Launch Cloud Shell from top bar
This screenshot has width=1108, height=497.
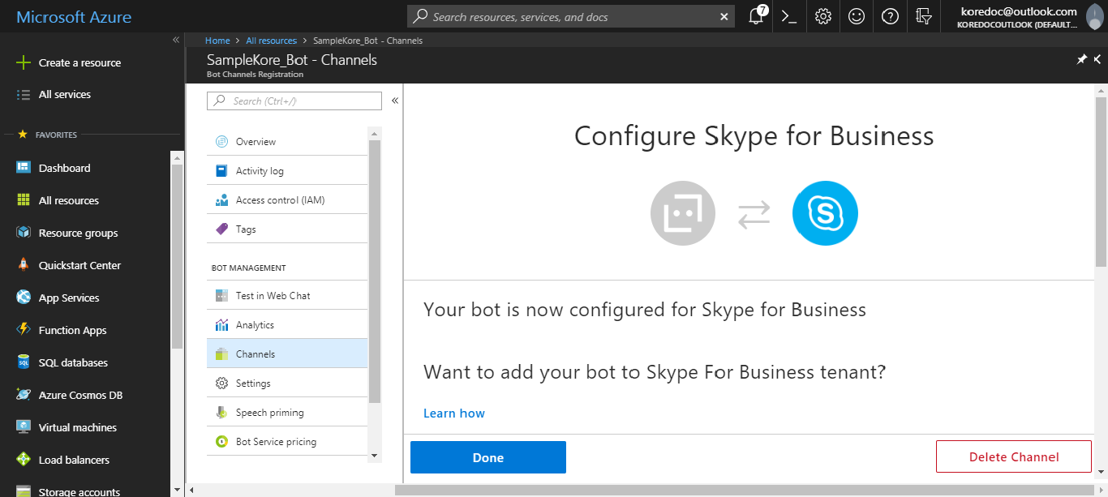[789, 16]
